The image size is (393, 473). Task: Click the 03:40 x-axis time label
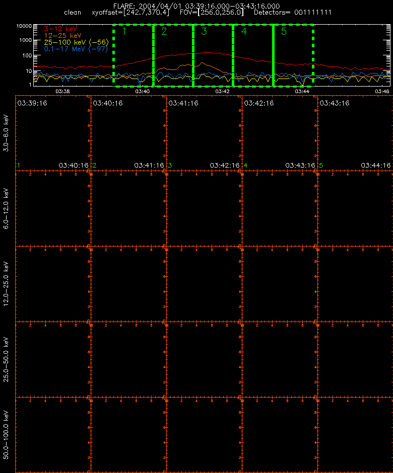142,92
